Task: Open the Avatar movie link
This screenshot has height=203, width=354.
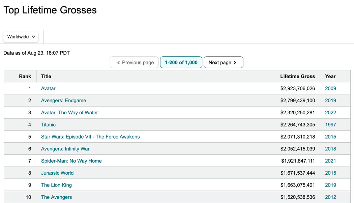Action: [48, 88]
